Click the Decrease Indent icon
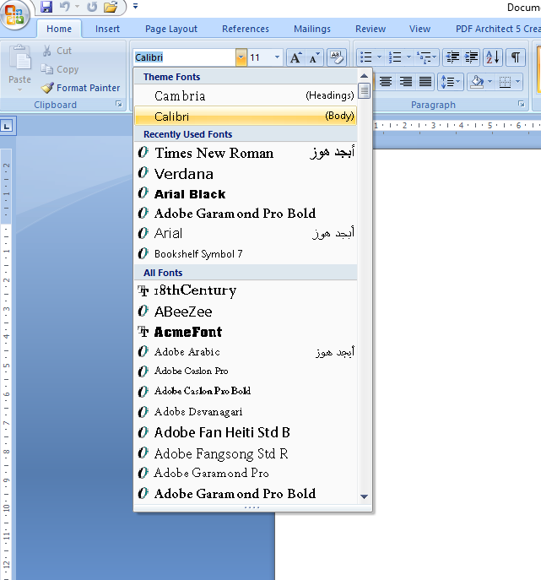Screen dimensions: 541x580 pos(452,57)
